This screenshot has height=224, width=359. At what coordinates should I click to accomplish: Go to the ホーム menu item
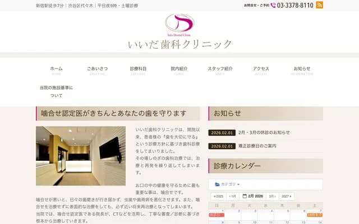[56, 71]
